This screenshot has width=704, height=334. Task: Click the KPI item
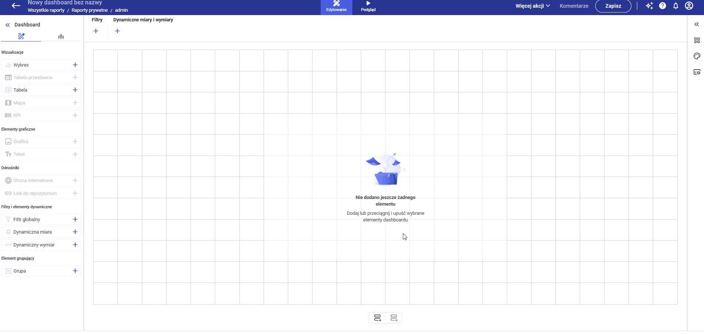pyautogui.click(x=41, y=115)
